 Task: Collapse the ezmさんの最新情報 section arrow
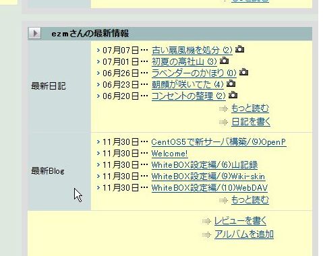(34, 33)
